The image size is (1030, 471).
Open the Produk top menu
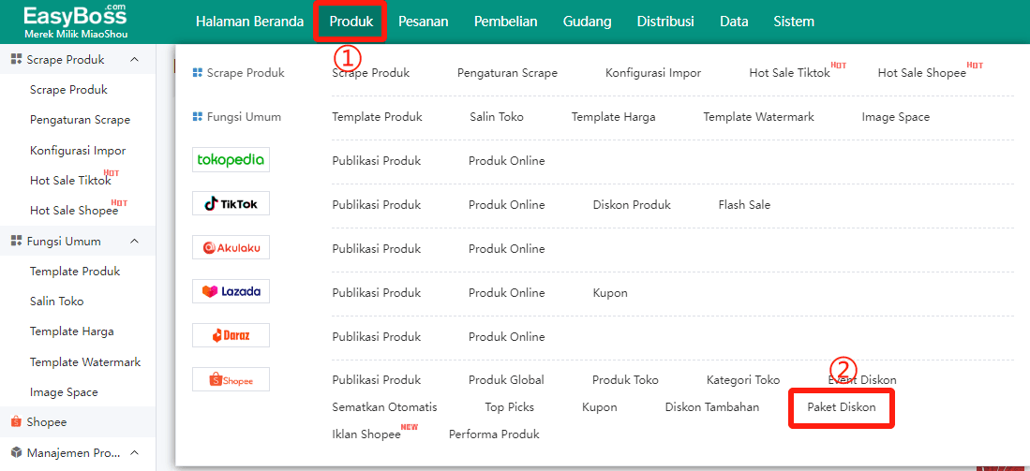click(351, 22)
